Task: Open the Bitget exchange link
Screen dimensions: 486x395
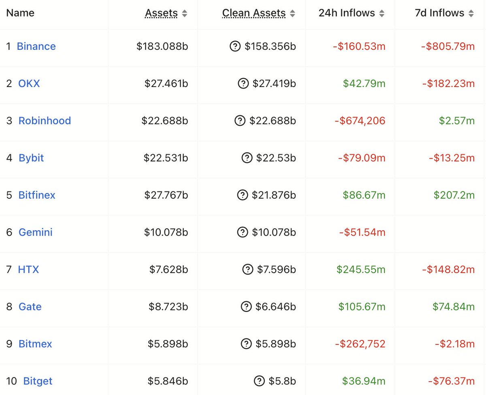Action: [x=38, y=381]
